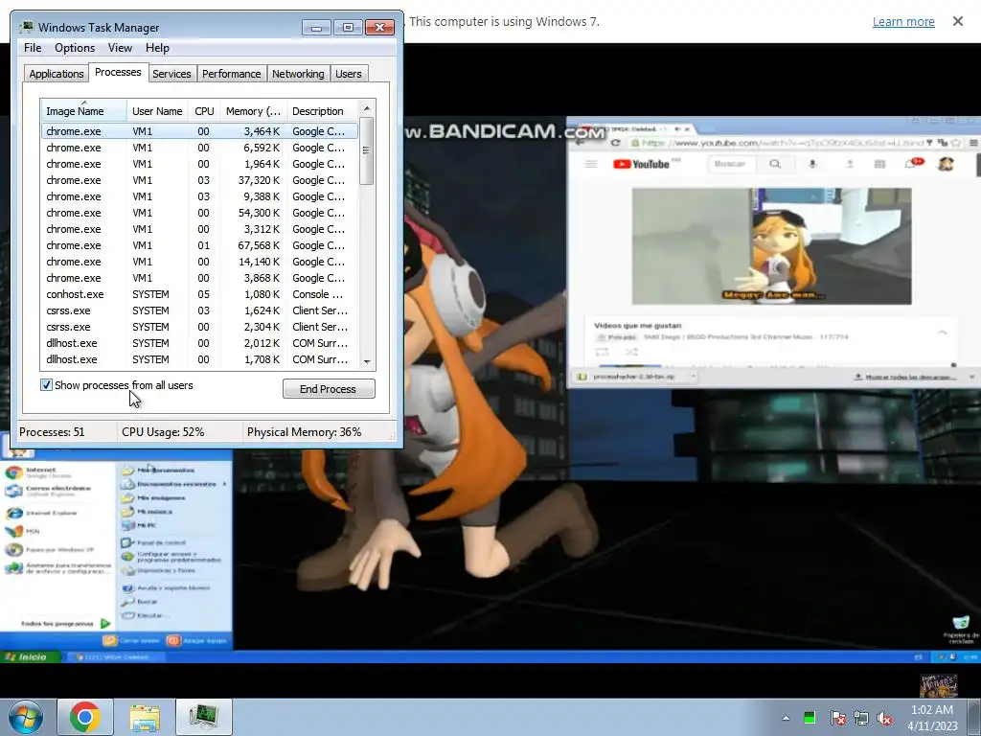
Task: Select the conhost.exe process row
Action: pyautogui.click(x=199, y=294)
